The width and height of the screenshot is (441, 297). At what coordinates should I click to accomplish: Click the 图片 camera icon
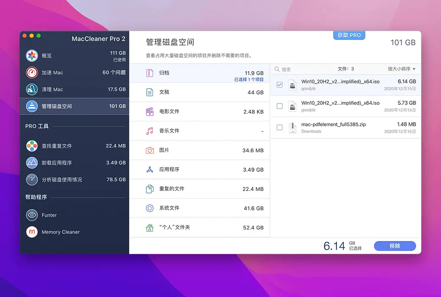coord(150,150)
